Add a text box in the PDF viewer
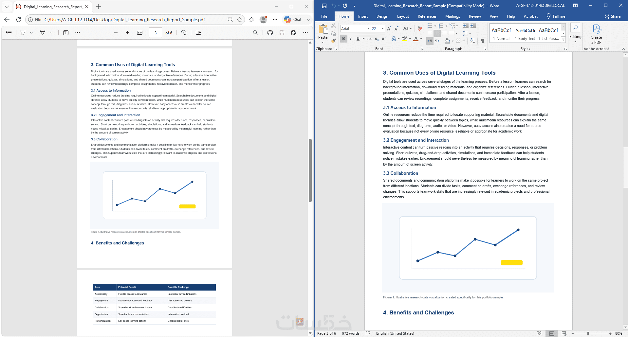628x337 pixels. 66,33
